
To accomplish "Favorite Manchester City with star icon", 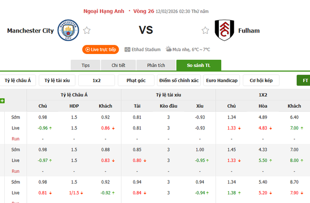I will [87, 31].
